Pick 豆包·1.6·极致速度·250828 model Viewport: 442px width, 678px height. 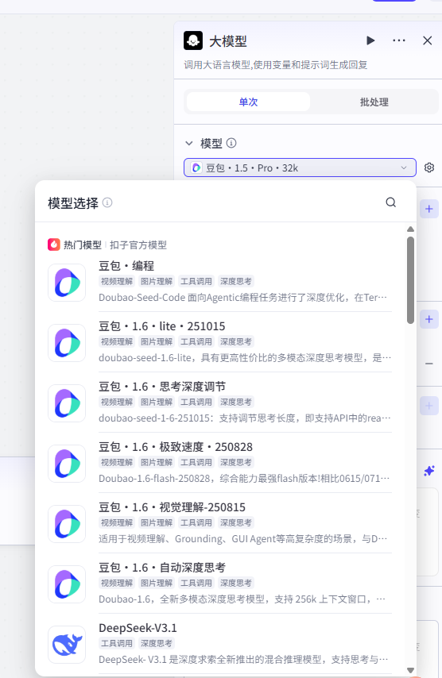pos(219,463)
